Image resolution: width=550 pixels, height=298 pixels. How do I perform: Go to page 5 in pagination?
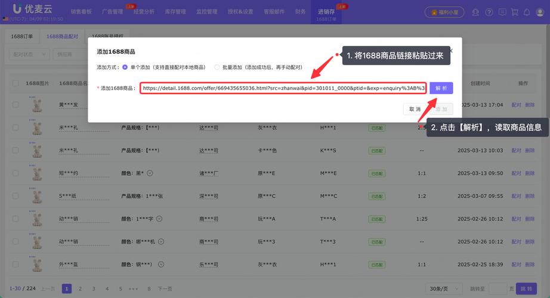[120, 288]
